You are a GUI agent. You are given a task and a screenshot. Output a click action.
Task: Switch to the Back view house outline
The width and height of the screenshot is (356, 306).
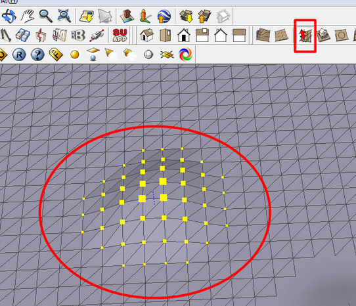[x=221, y=35]
